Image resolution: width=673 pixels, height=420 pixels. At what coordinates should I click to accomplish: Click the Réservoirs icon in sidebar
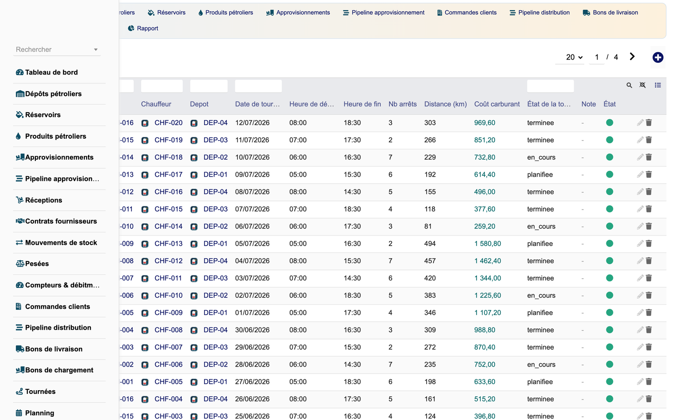(x=20, y=115)
